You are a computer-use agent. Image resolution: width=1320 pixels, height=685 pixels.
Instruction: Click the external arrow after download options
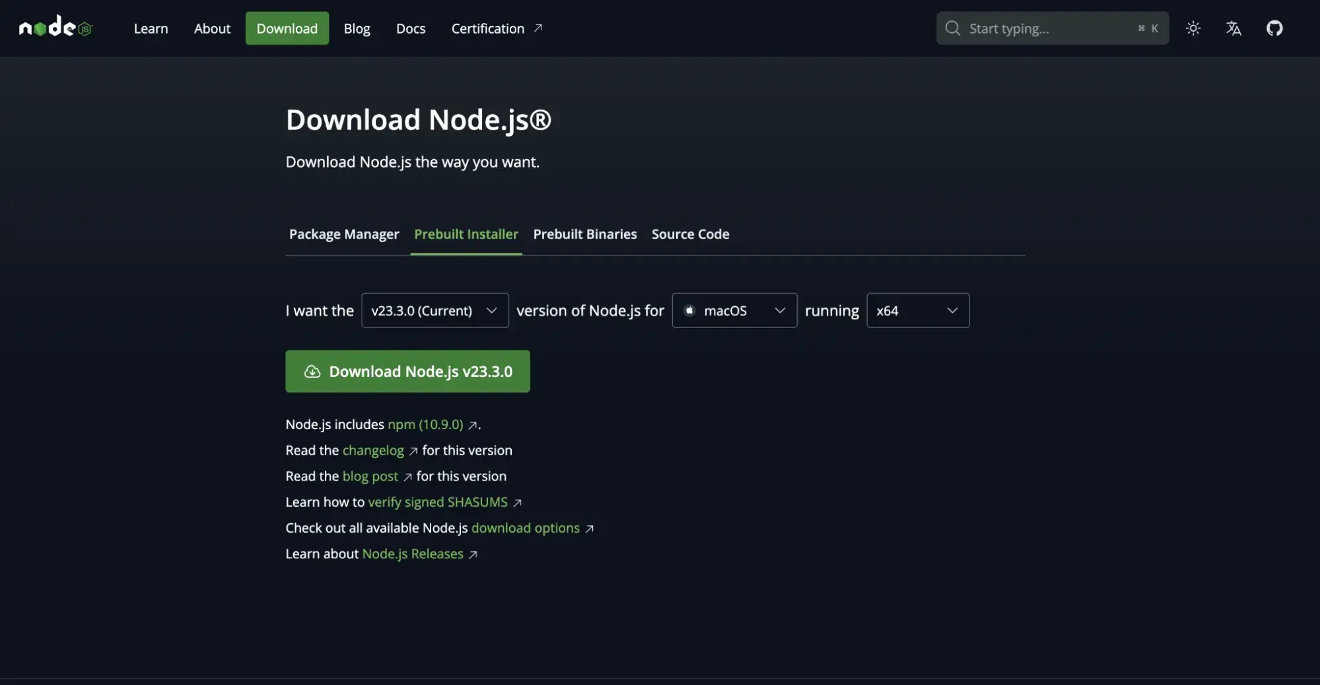[x=589, y=529]
